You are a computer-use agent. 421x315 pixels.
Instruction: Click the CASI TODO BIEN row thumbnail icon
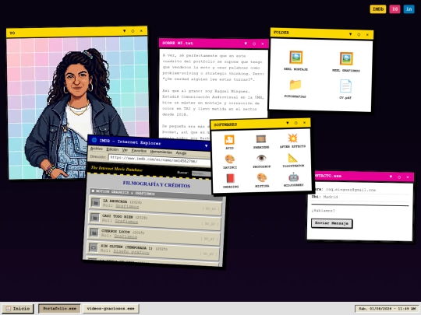click(x=94, y=218)
